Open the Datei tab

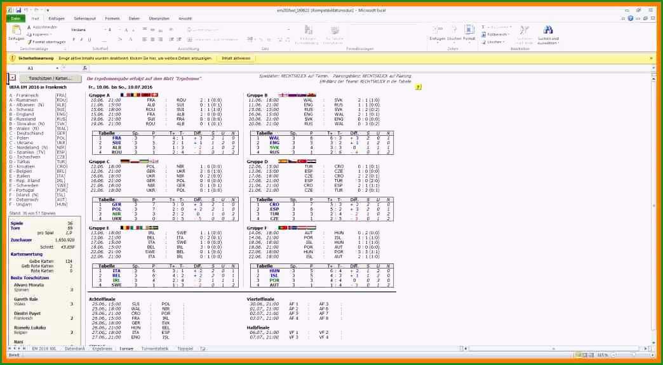point(16,18)
